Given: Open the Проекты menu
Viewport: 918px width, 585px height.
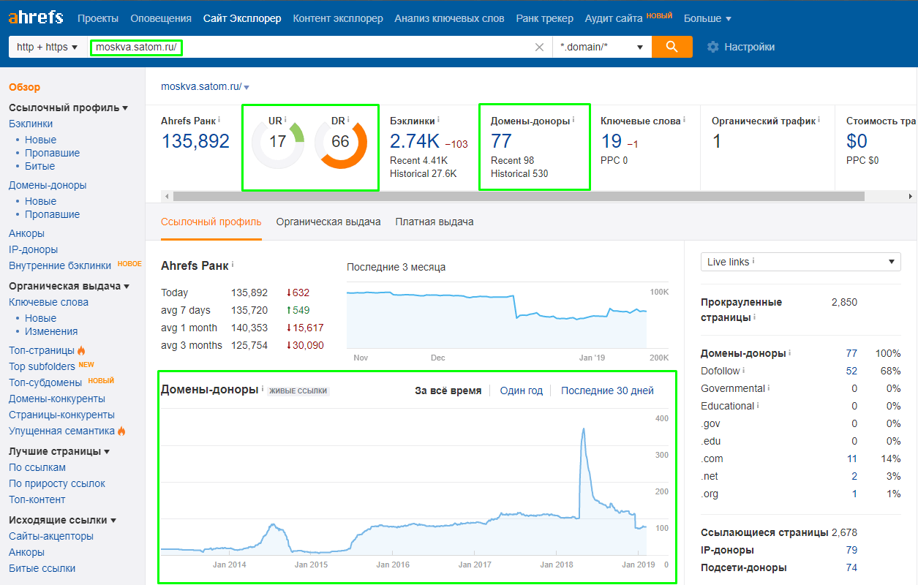Looking at the screenshot, I should [x=98, y=18].
